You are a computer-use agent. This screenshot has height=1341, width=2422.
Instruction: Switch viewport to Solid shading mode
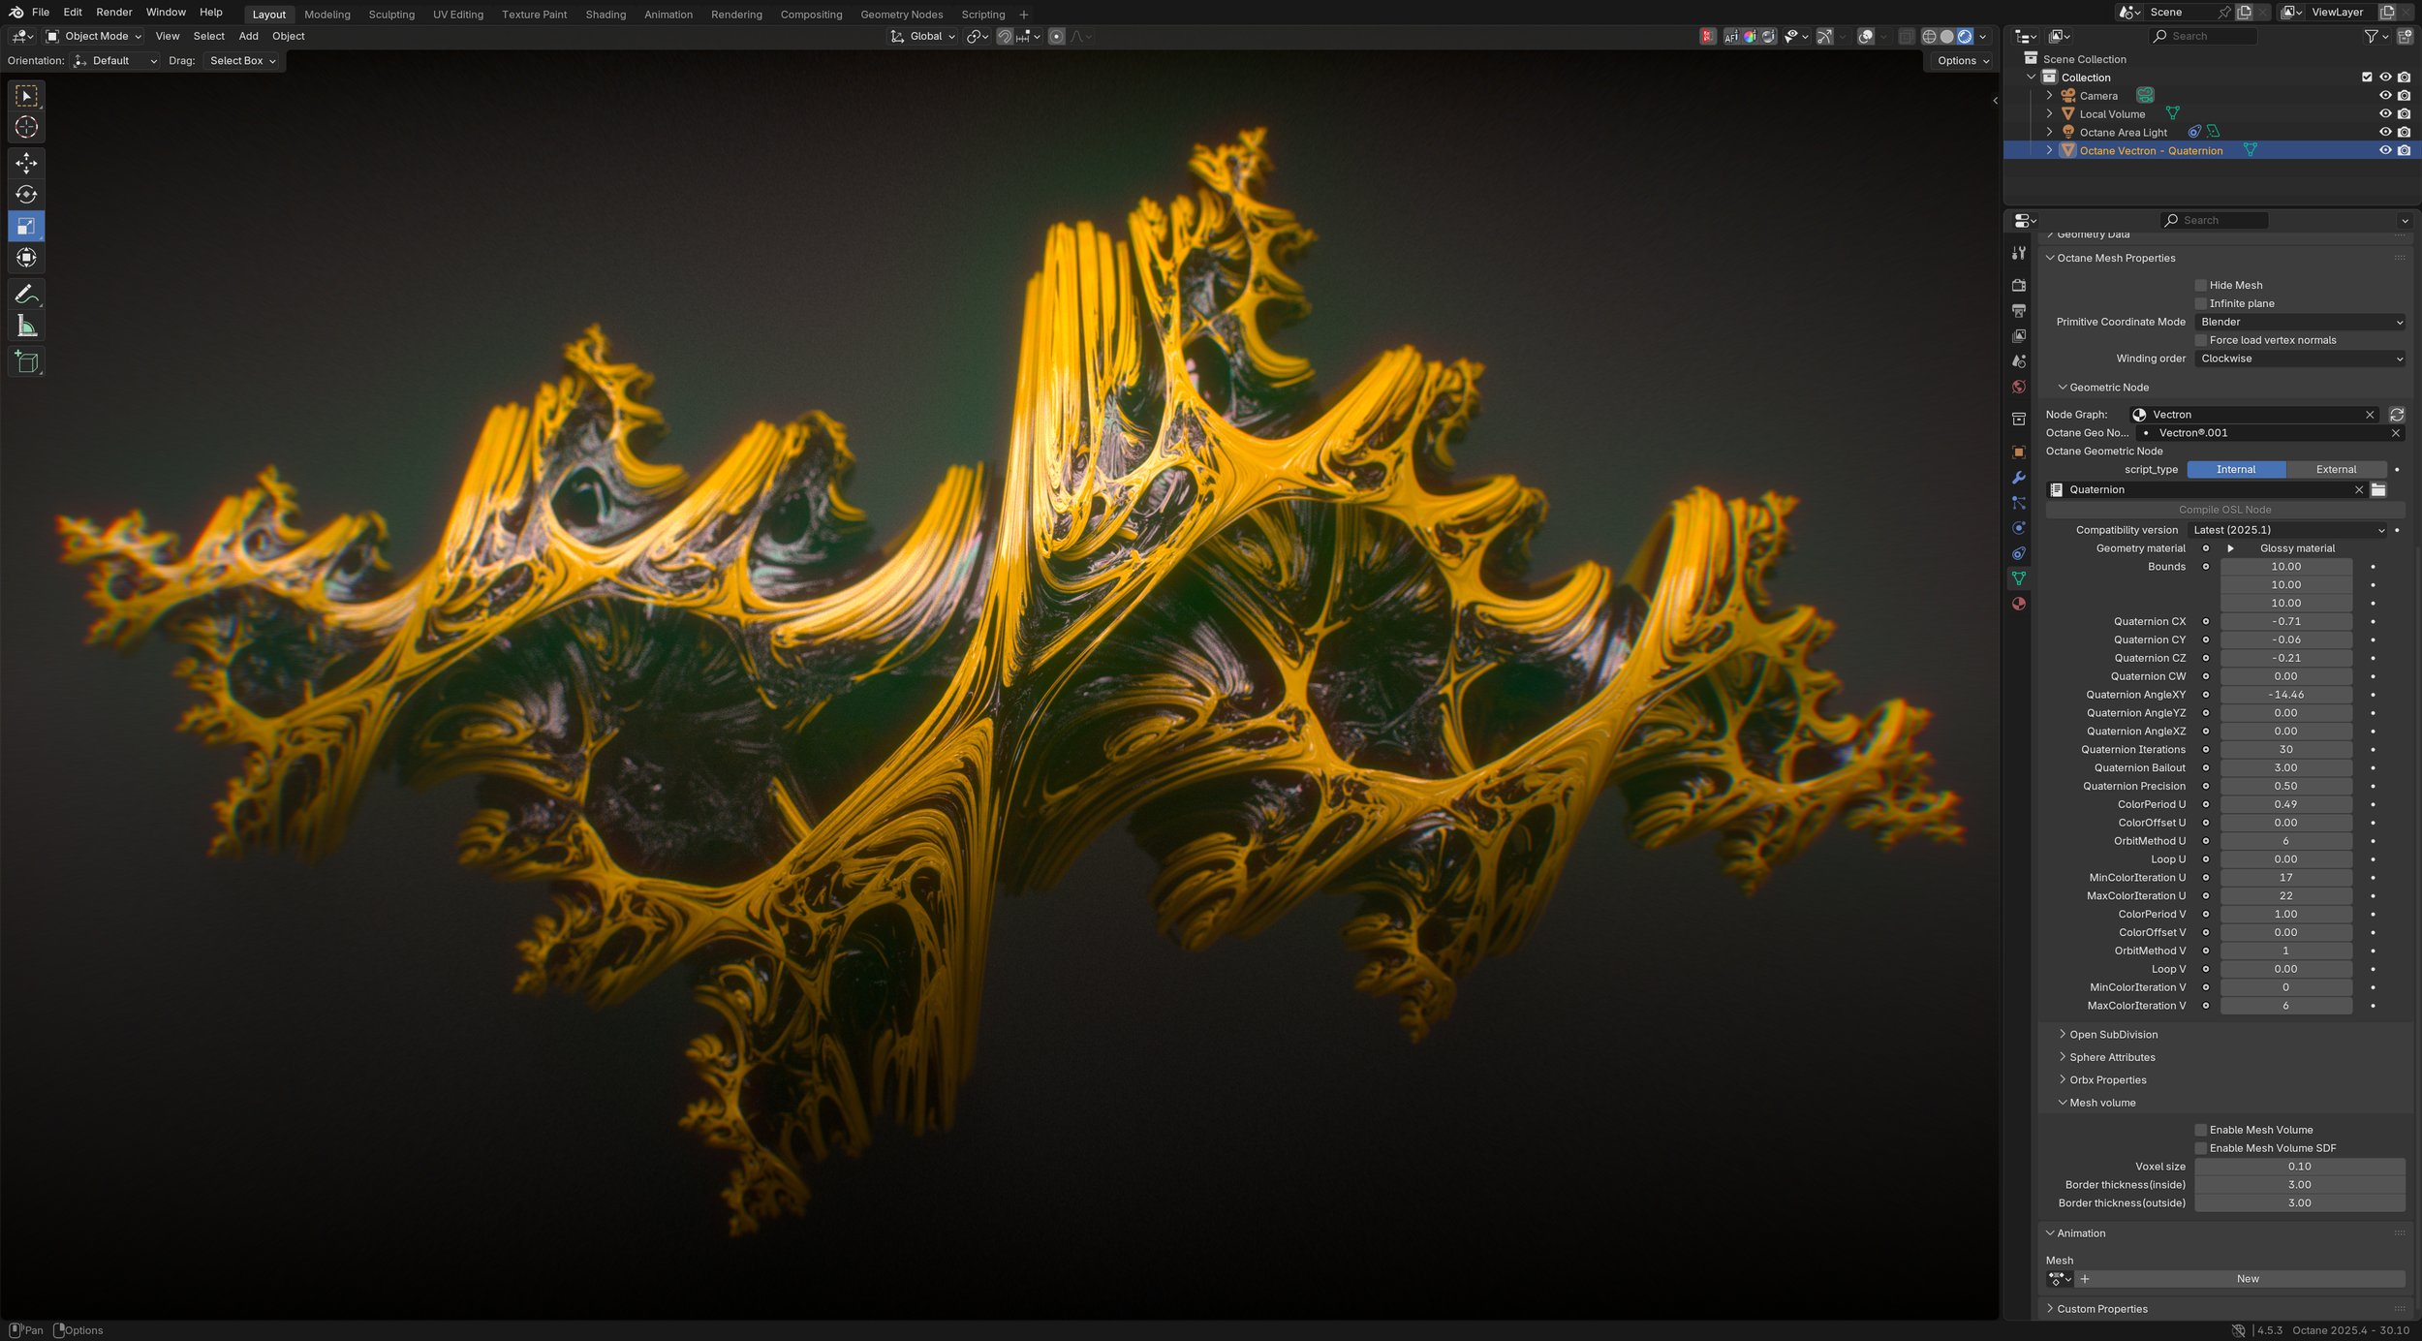tap(1947, 36)
